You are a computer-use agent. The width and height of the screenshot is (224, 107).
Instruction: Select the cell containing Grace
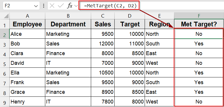[x=27, y=92]
